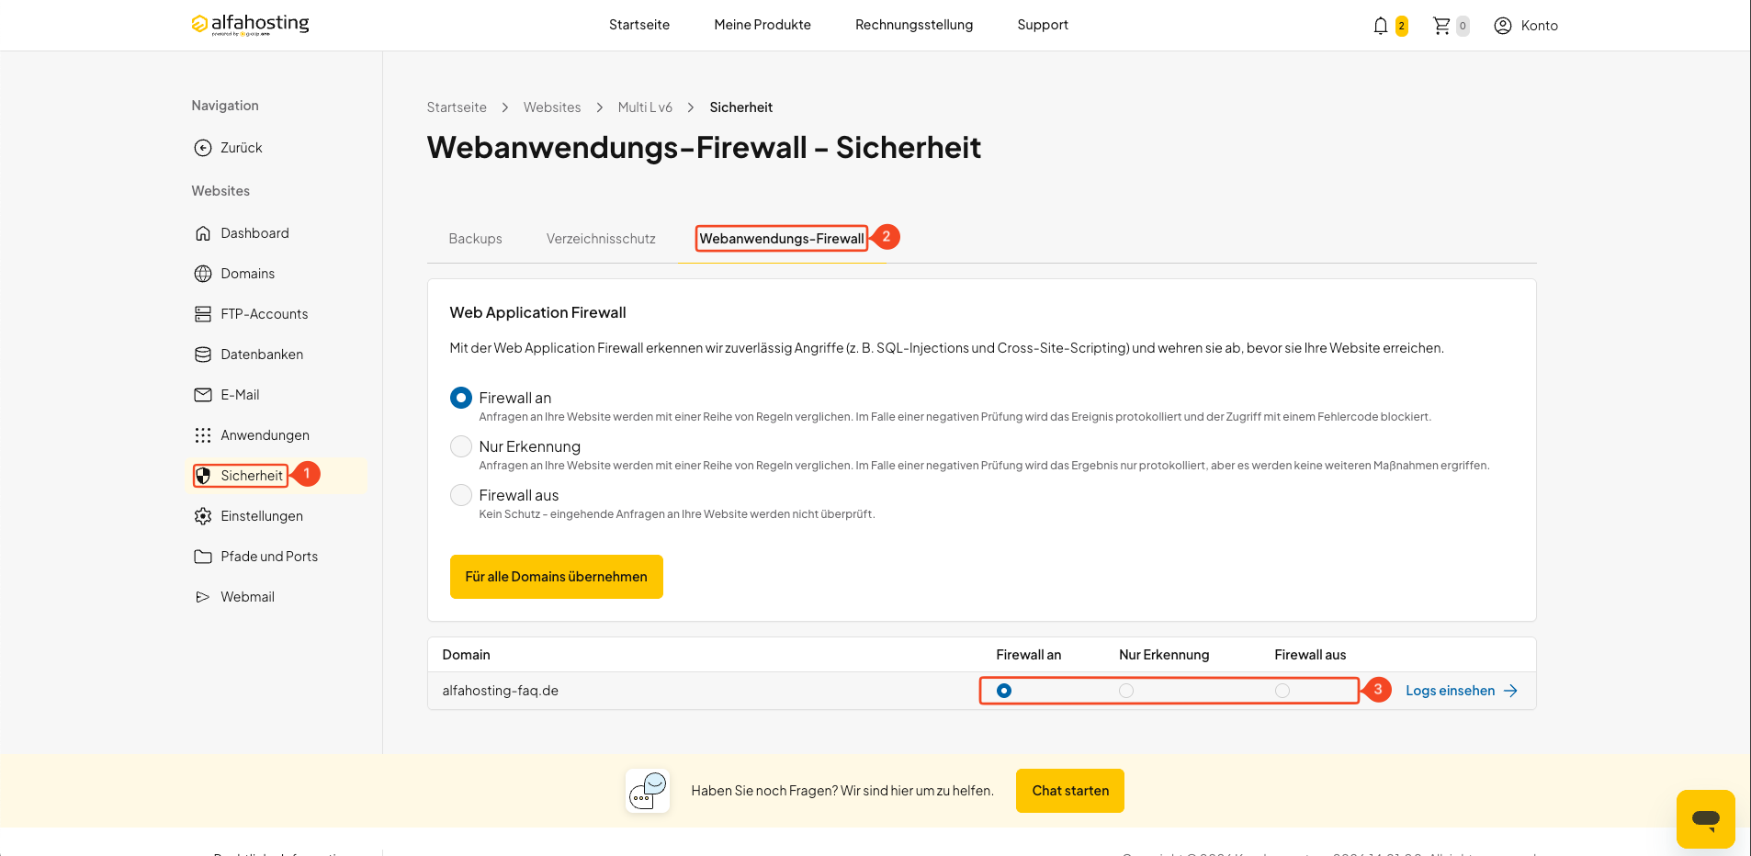Viewport: 1751px width, 856px height.
Task: Open Datenbanken in the sidebar
Action: [262, 355]
